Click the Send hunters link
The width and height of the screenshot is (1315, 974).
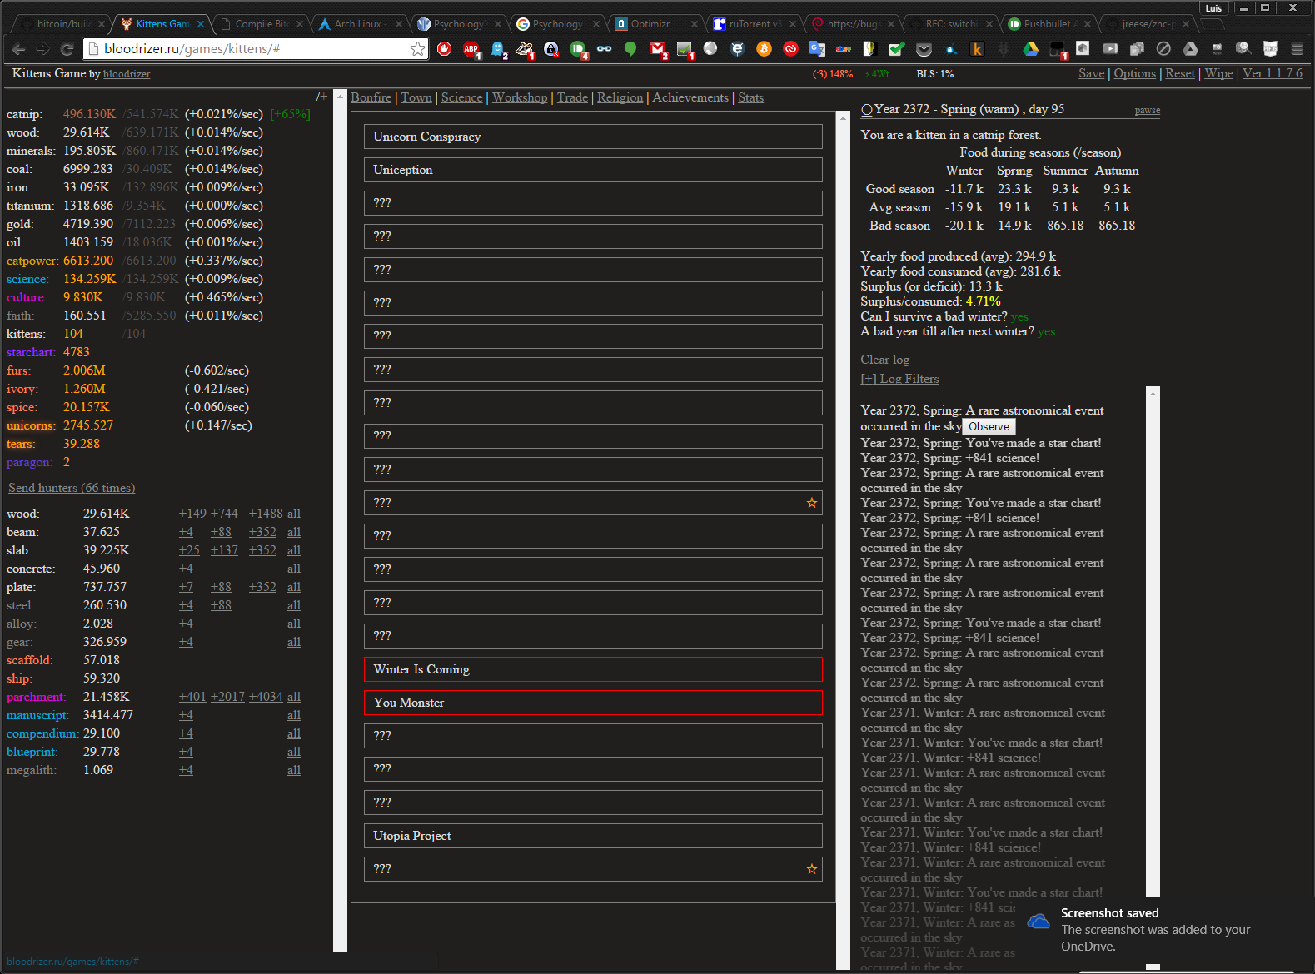pyautogui.click(x=72, y=488)
